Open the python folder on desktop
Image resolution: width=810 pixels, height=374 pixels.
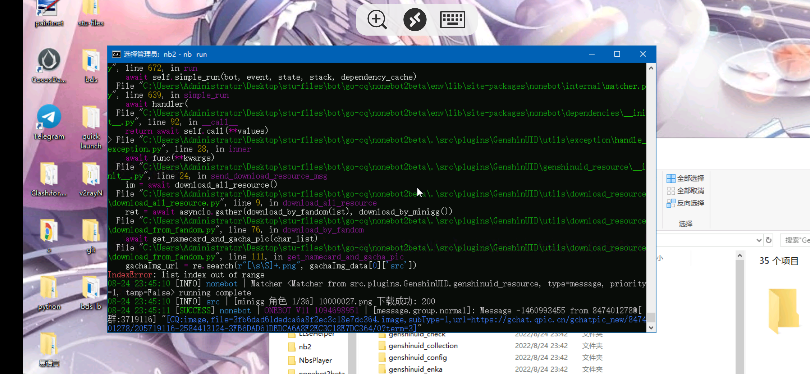point(49,292)
